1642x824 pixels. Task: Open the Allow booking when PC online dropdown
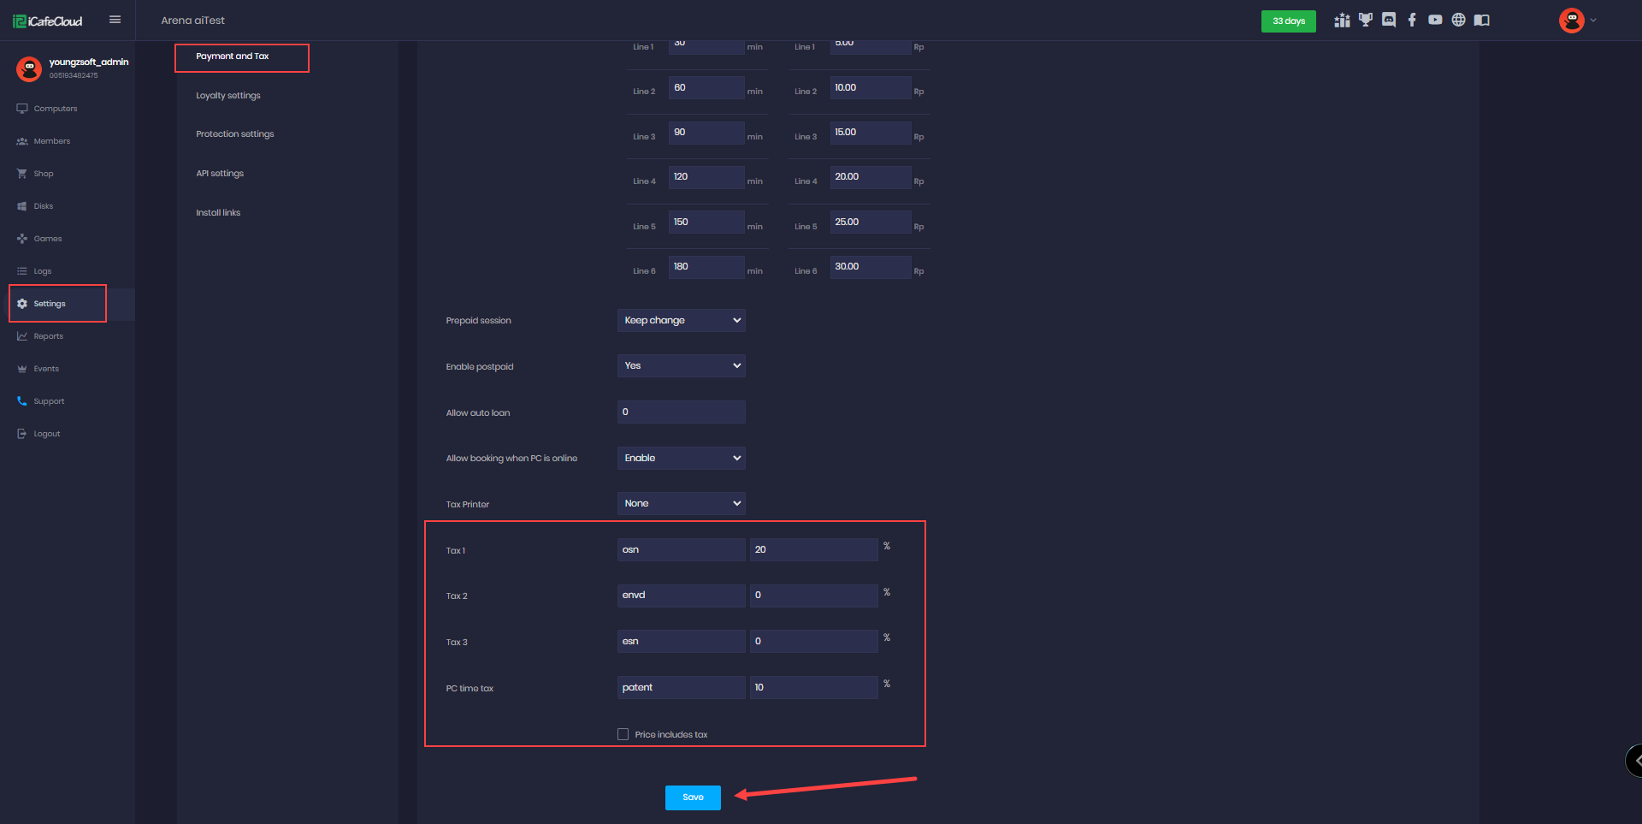tap(681, 458)
